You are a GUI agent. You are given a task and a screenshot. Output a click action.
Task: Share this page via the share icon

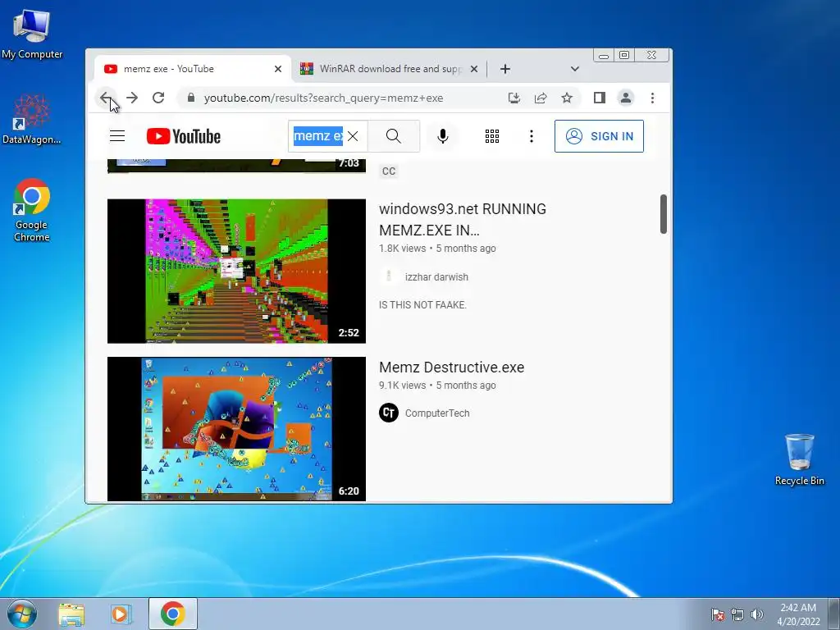541,98
